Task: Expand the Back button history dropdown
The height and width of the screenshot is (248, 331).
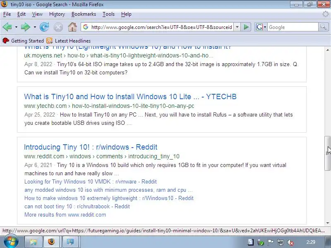Action: tap(16, 27)
